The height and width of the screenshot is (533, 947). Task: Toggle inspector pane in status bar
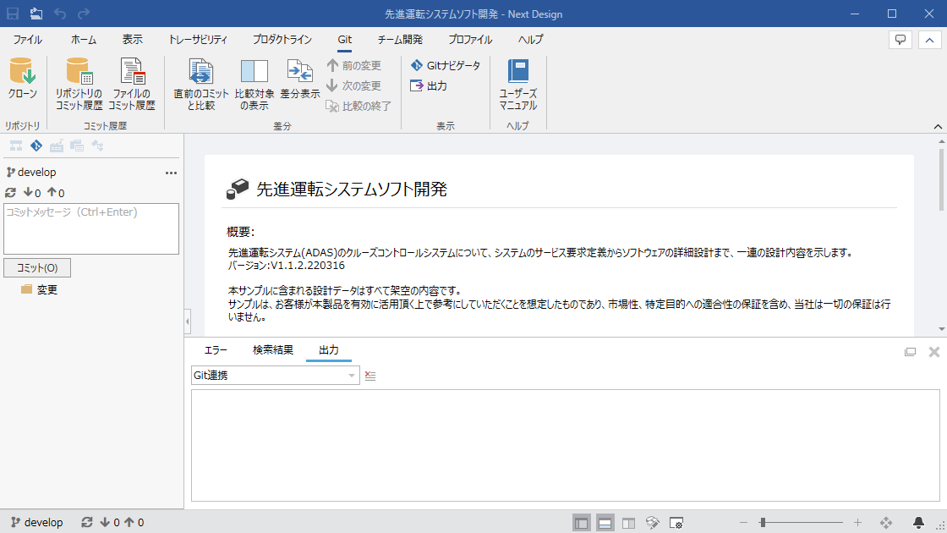tap(629, 523)
